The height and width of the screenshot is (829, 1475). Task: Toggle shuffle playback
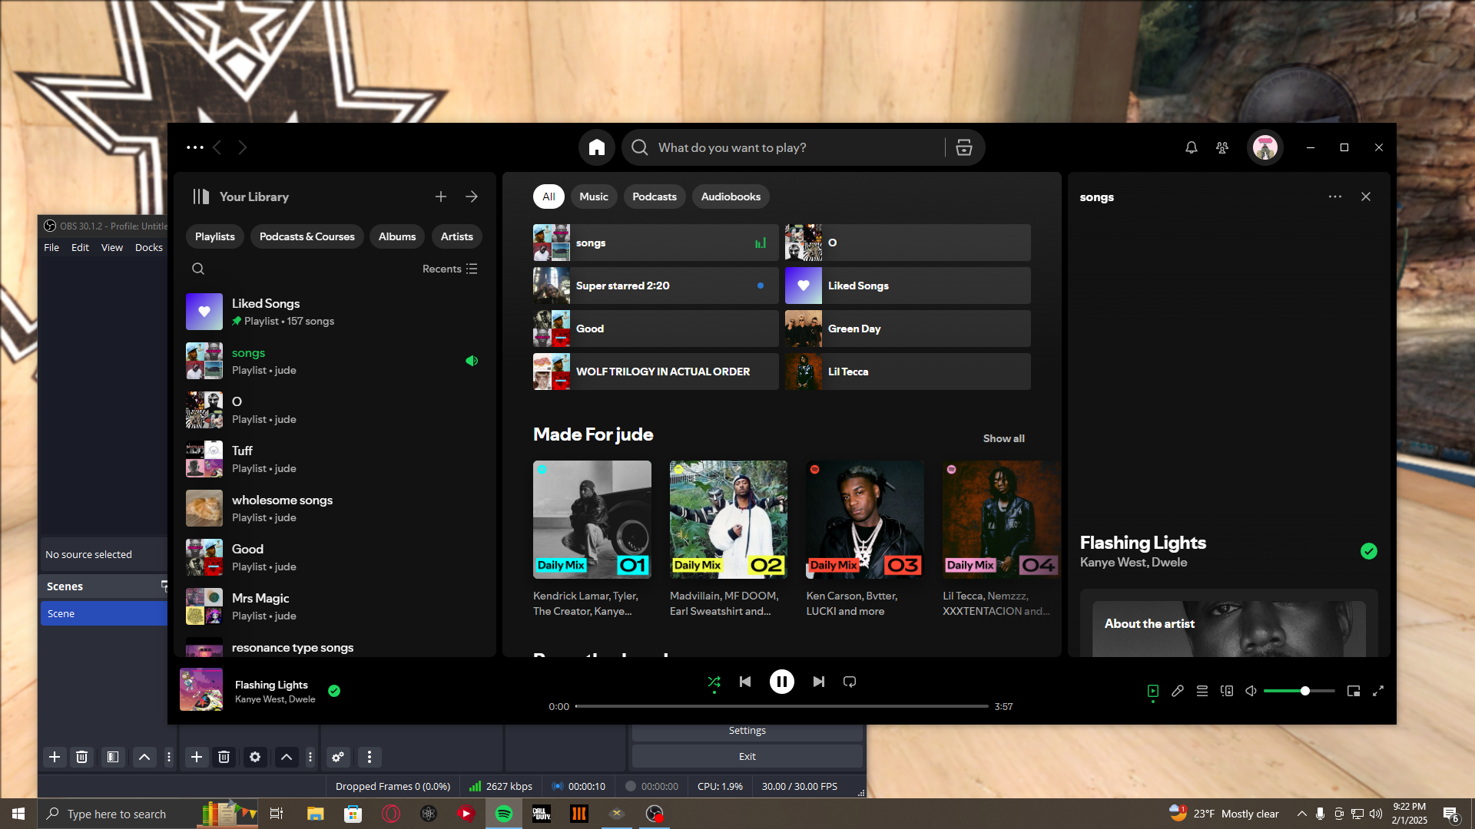tap(714, 682)
